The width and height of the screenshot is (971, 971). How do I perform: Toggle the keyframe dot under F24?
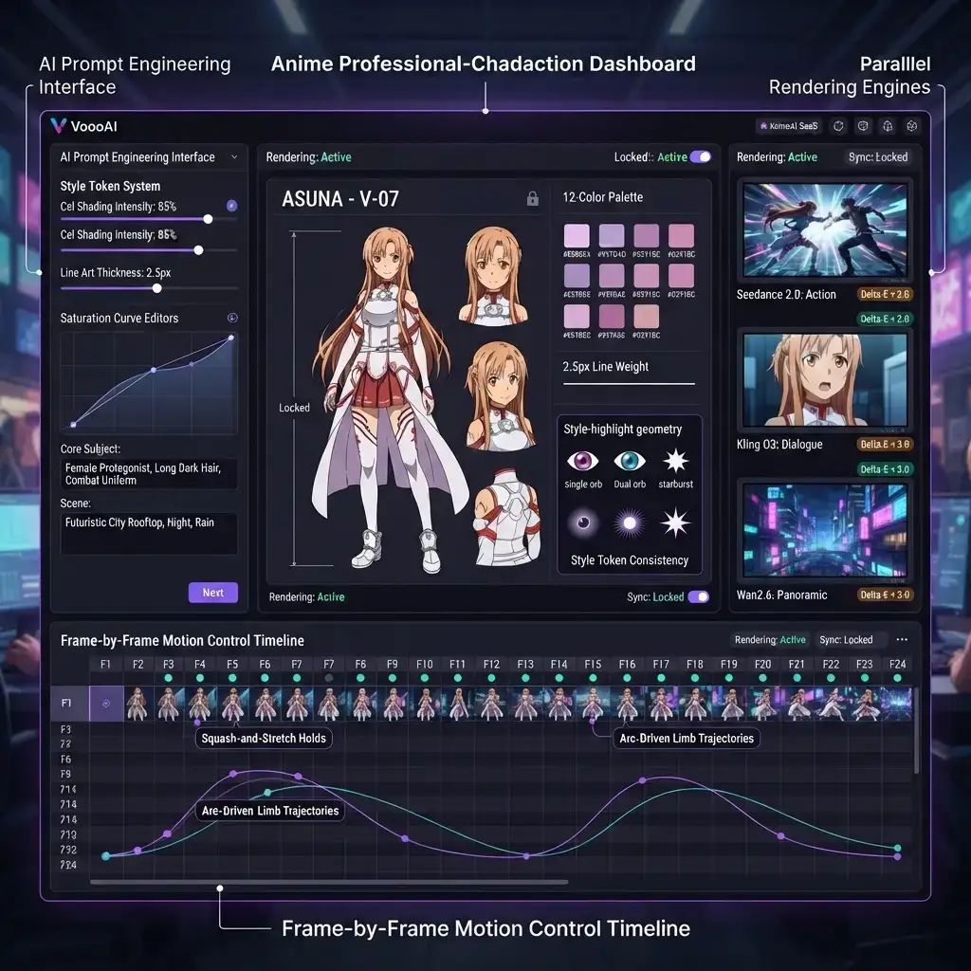click(x=898, y=678)
